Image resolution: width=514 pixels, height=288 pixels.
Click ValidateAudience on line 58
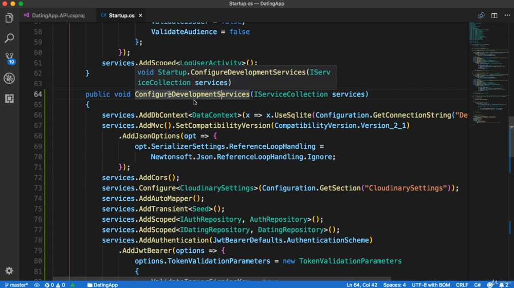click(184, 32)
